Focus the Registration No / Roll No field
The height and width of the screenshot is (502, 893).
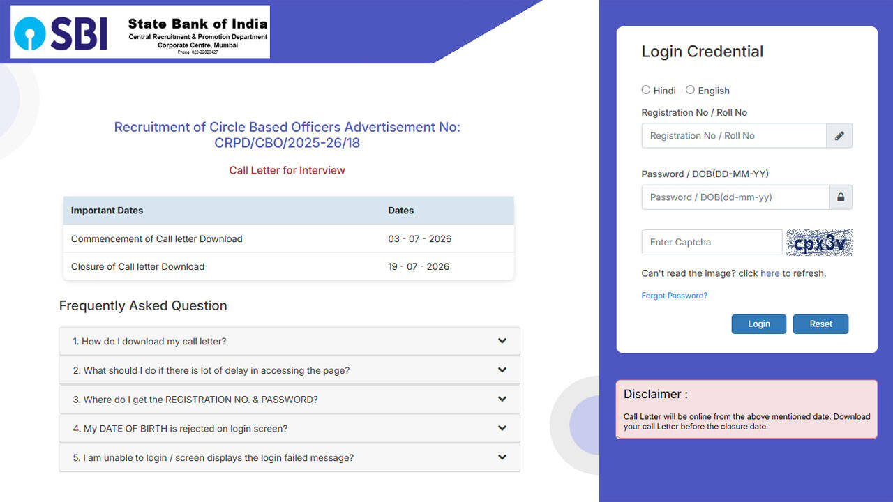pyautogui.click(x=734, y=136)
